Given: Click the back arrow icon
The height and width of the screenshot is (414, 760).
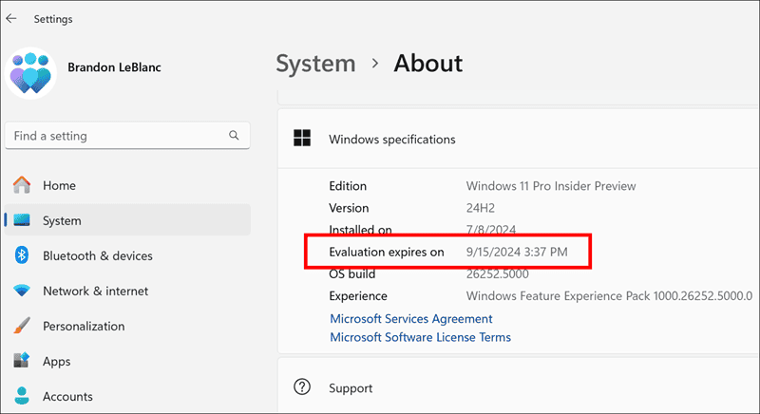Looking at the screenshot, I should 11,18.
